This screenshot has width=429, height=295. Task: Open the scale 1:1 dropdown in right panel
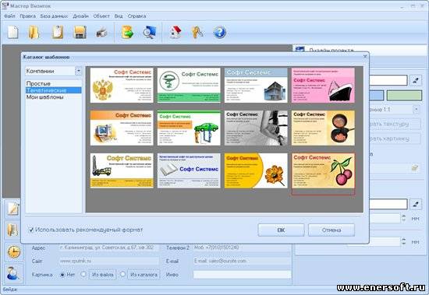tap(417, 109)
